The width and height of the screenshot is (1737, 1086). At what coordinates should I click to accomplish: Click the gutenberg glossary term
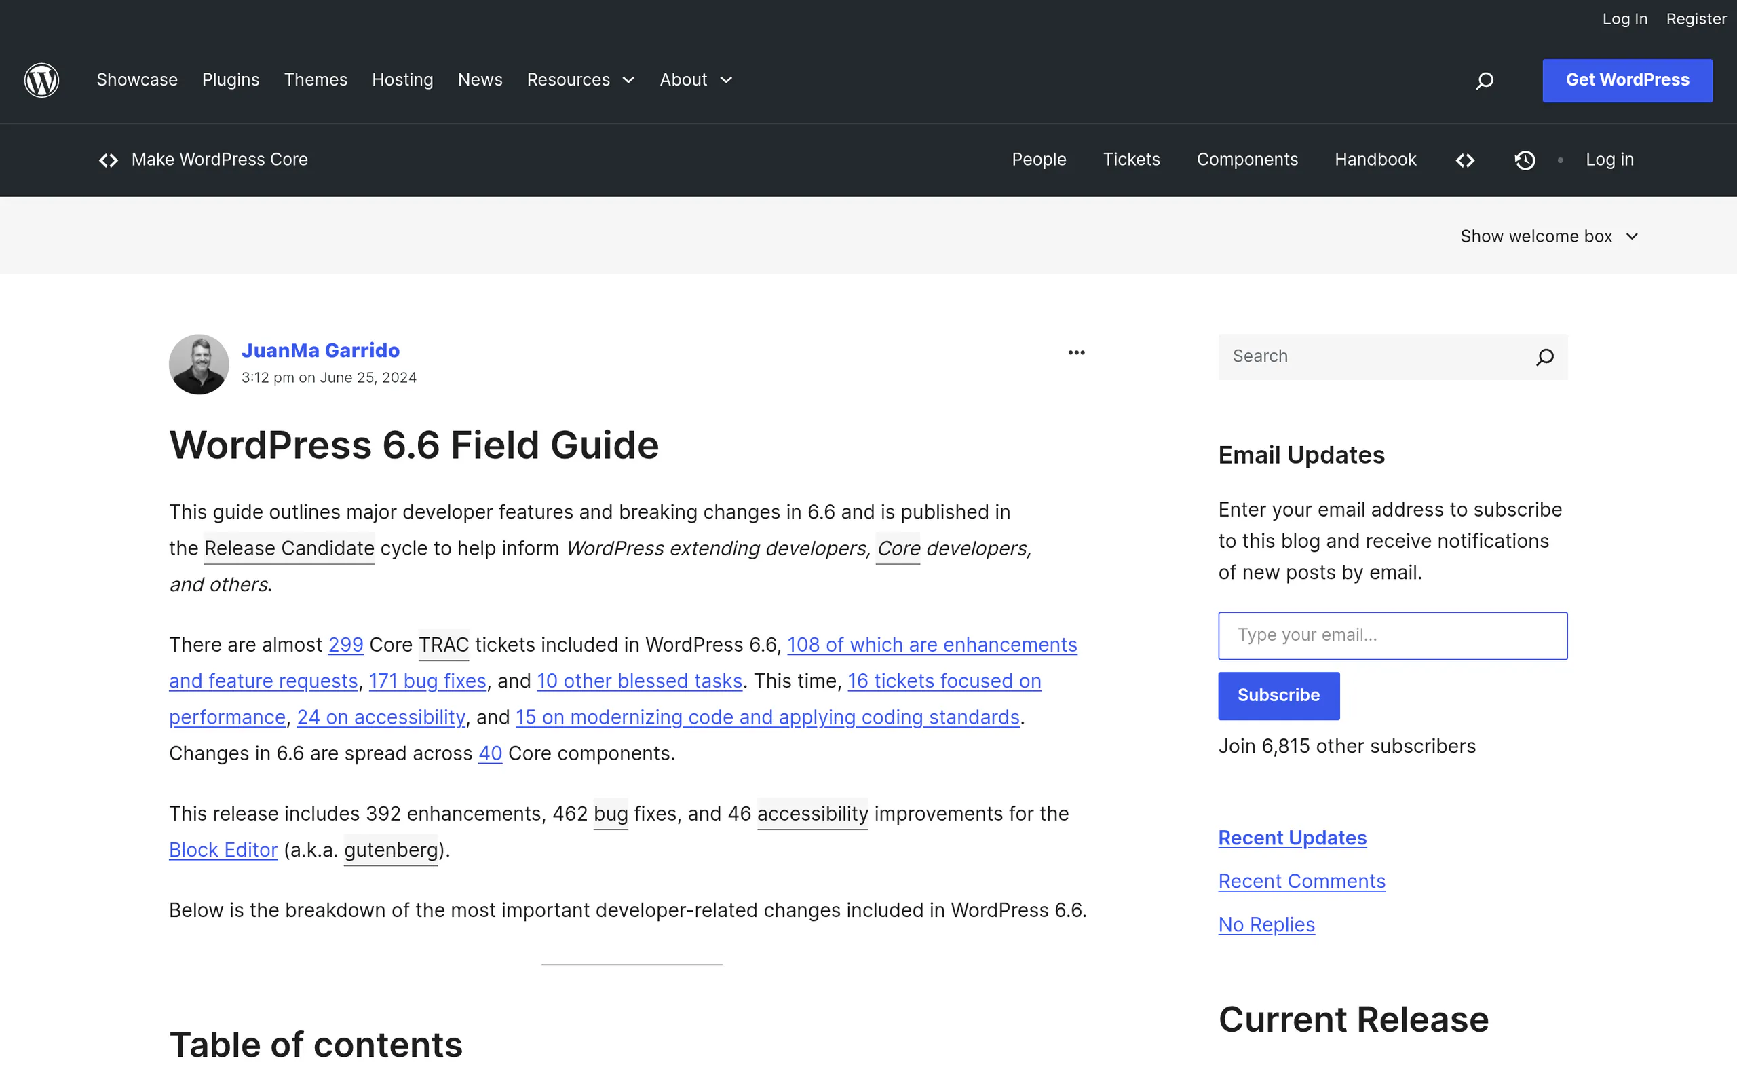(390, 850)
